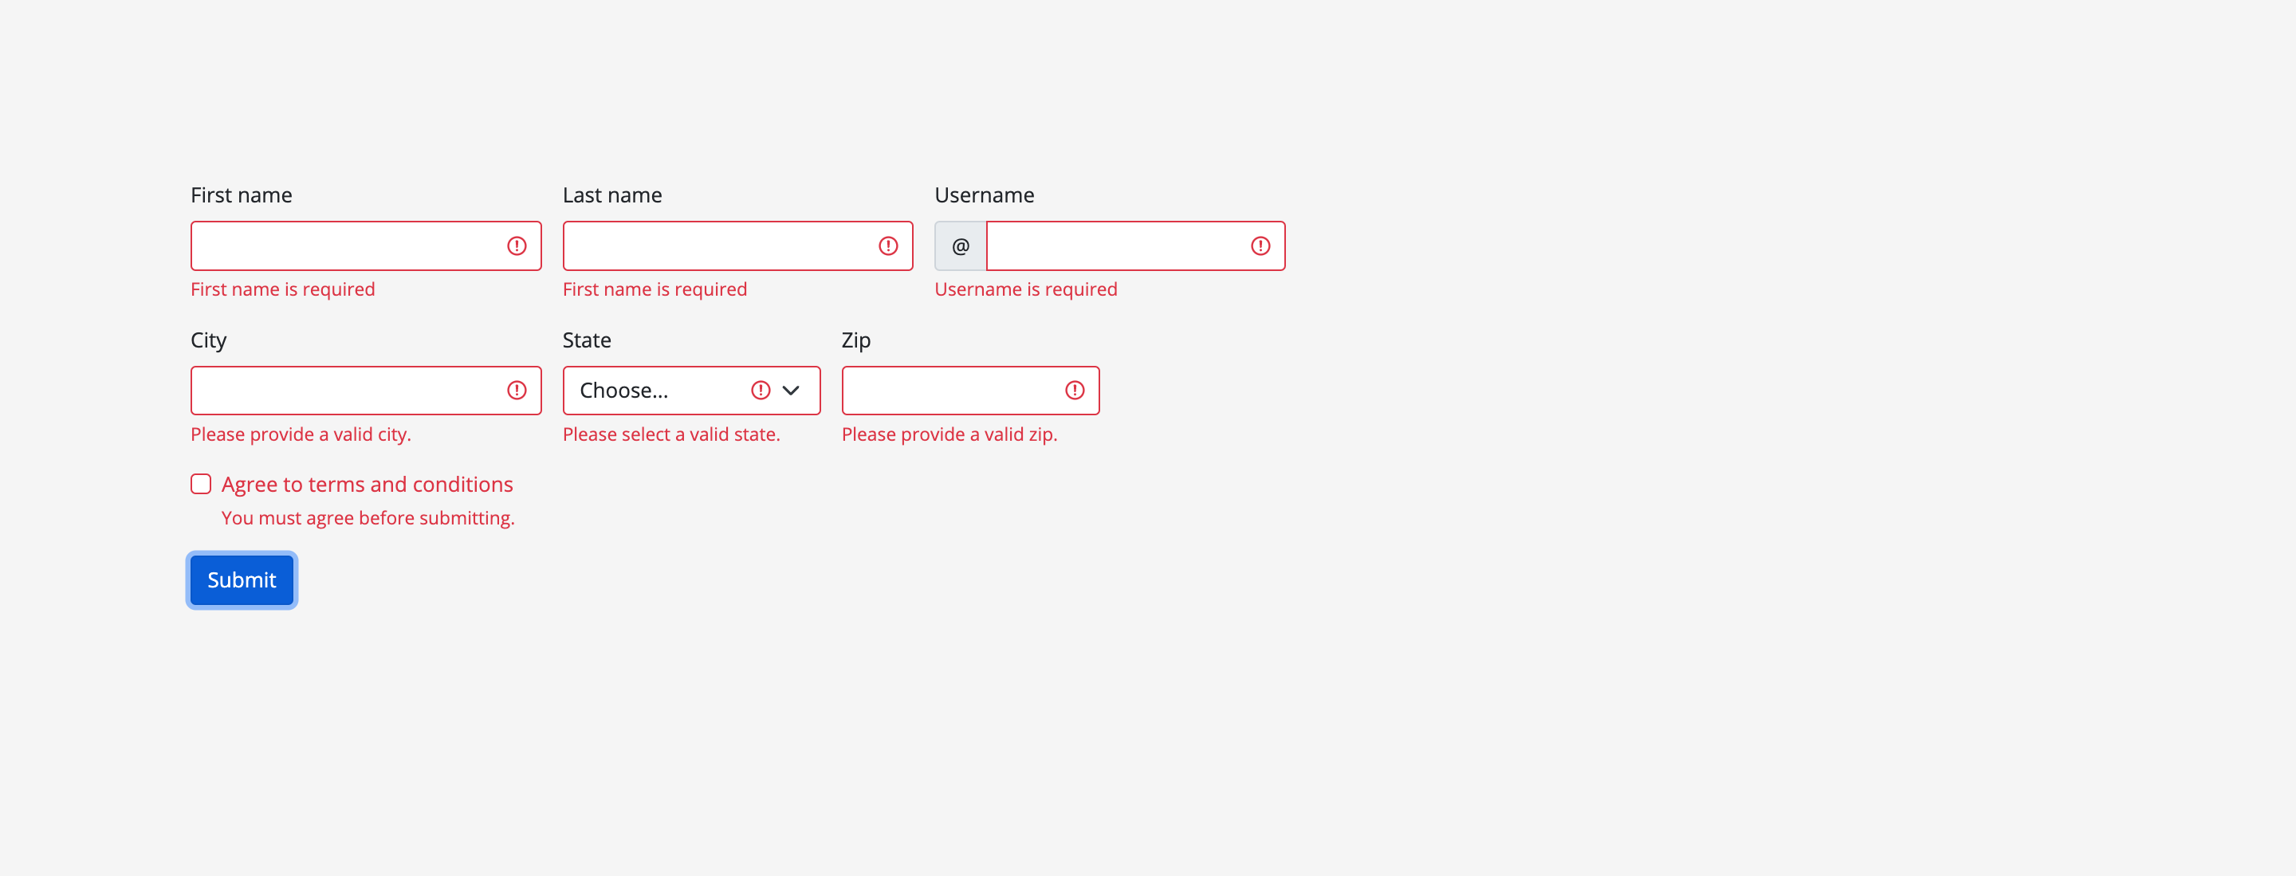Click the error icon in Last name field
2296x876 pixels.
pos(888,246)
